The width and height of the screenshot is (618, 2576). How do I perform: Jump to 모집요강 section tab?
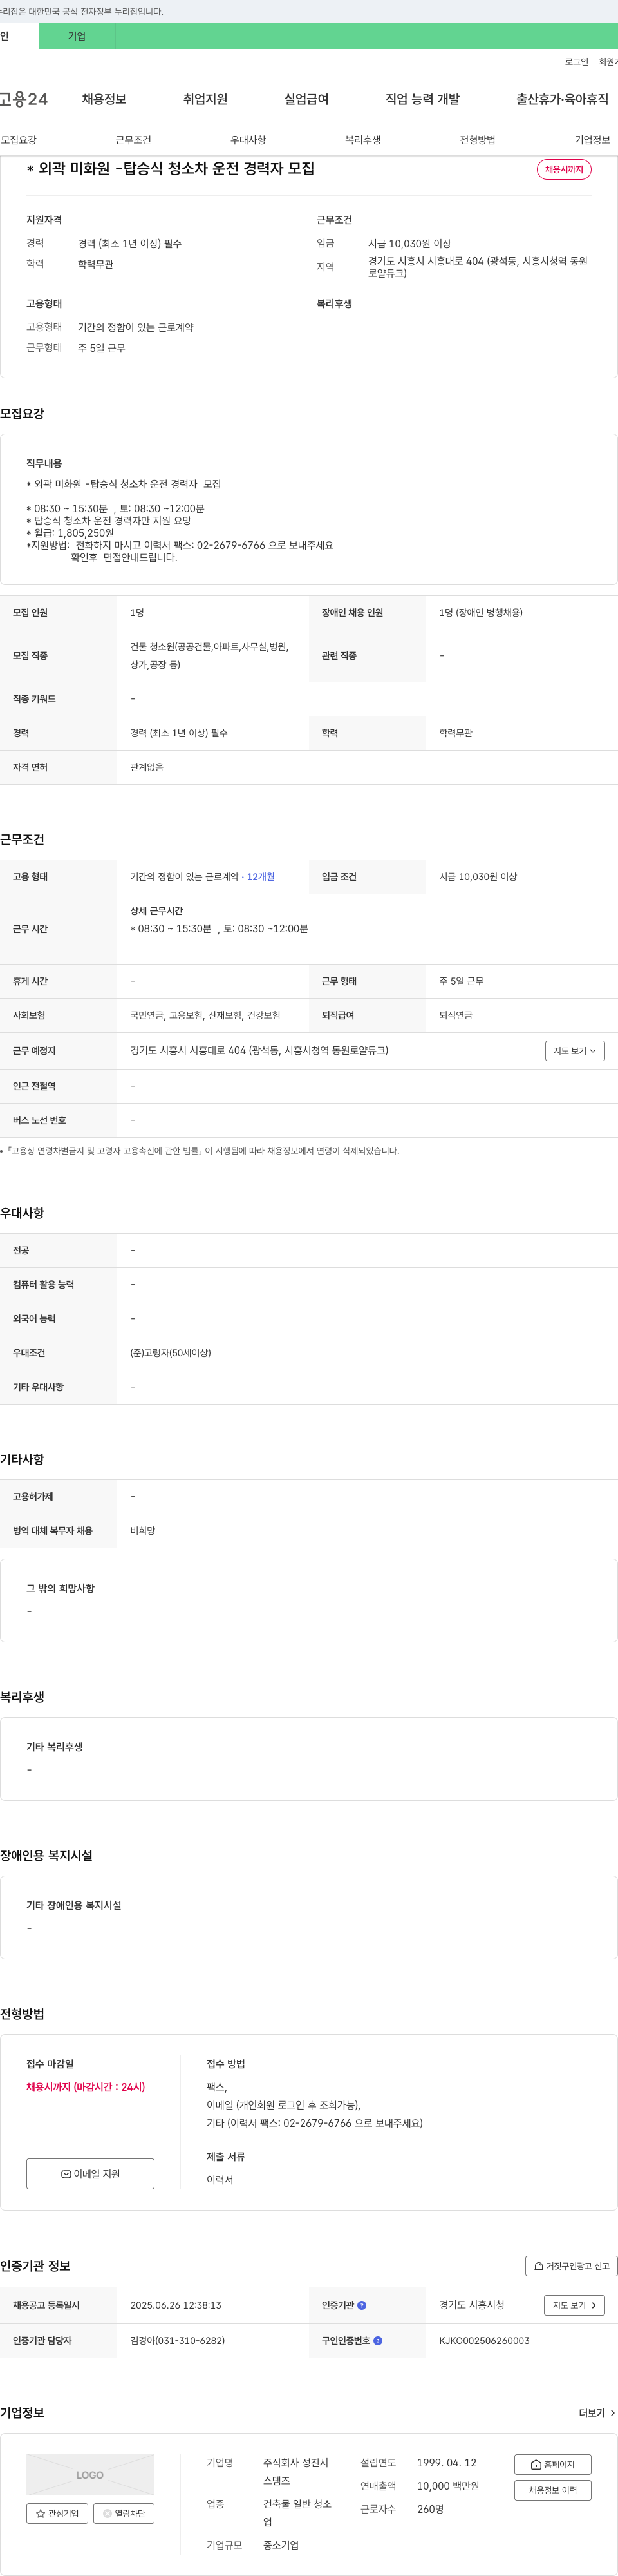coord(19,140)
